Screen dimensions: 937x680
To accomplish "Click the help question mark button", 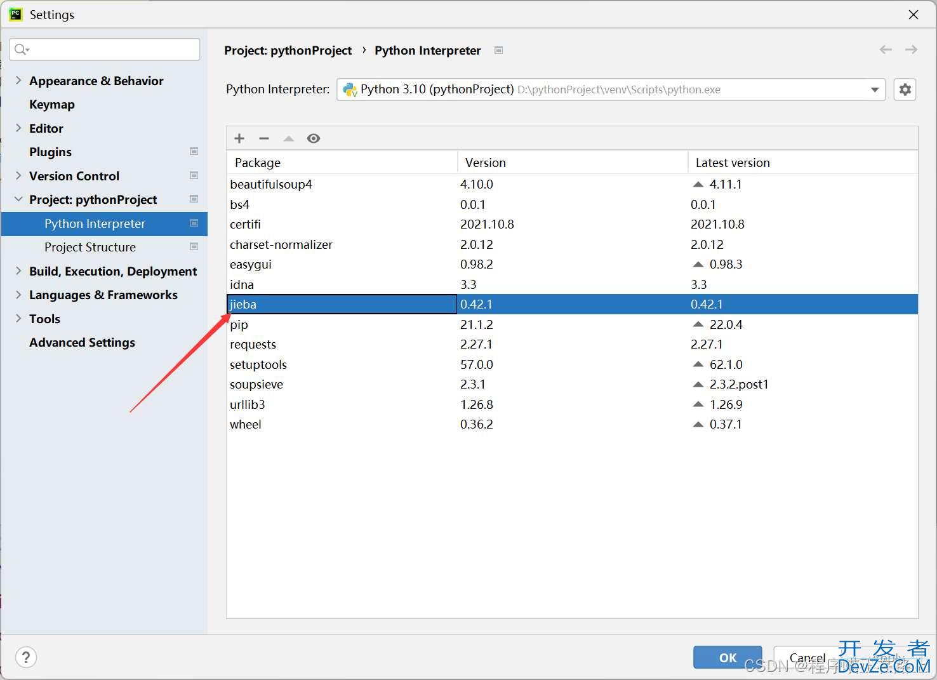I will click(26, 657).
